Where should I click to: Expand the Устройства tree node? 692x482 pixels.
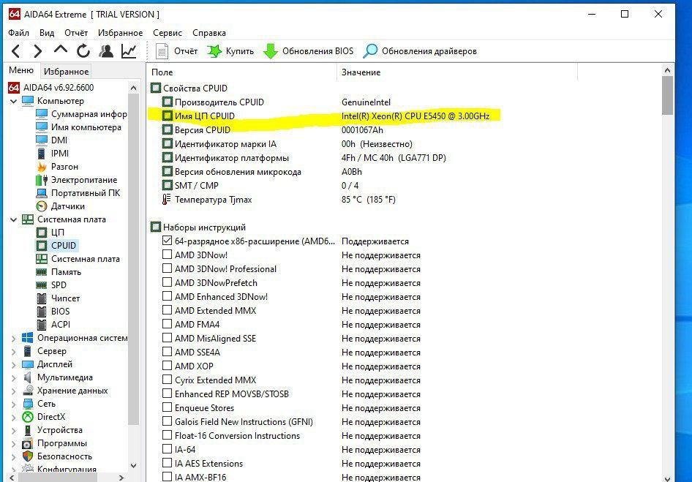(14, 430)
